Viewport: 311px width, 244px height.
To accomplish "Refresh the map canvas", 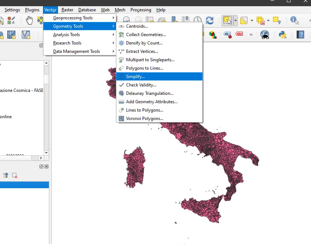I will tap(210, 20).
